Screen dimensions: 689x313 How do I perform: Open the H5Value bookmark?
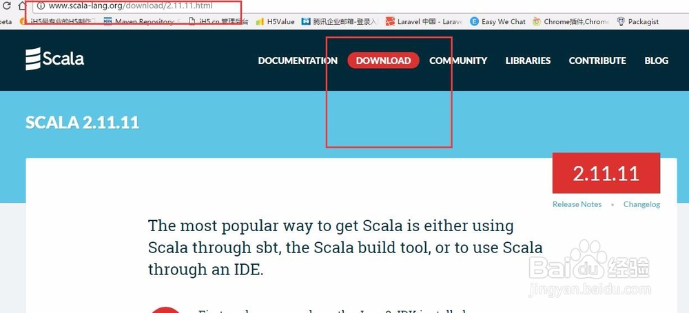point(275,21)
